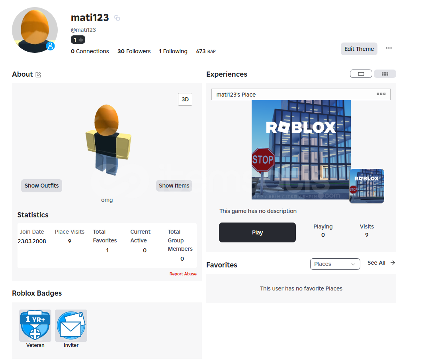Screen dimensions: 430x362
Task: Click the Report Abuse link
Action: pyautogui.click(x=183, y=274)
